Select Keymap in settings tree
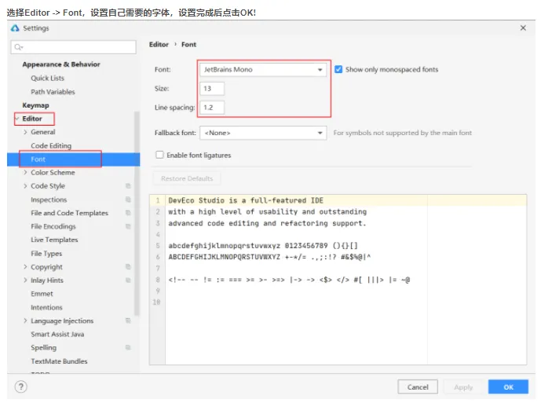 pyautogui.click(x=35, y=105)
